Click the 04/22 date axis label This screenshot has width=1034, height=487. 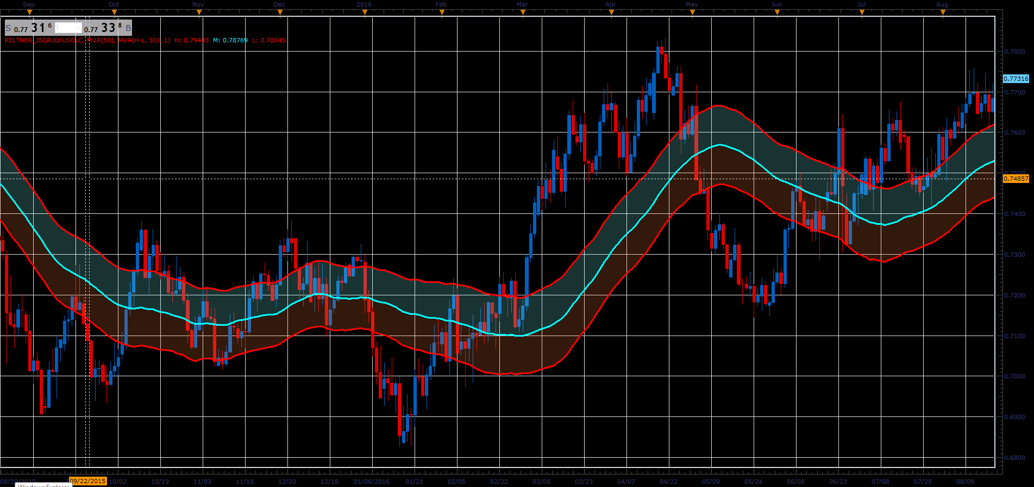[x=668, y=482]
